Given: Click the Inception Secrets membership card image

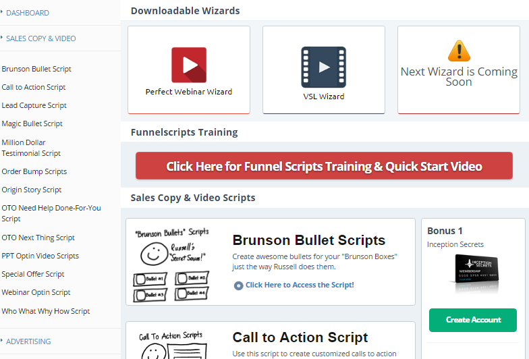Looking at the screenshot, I should (x=475, y=273).
